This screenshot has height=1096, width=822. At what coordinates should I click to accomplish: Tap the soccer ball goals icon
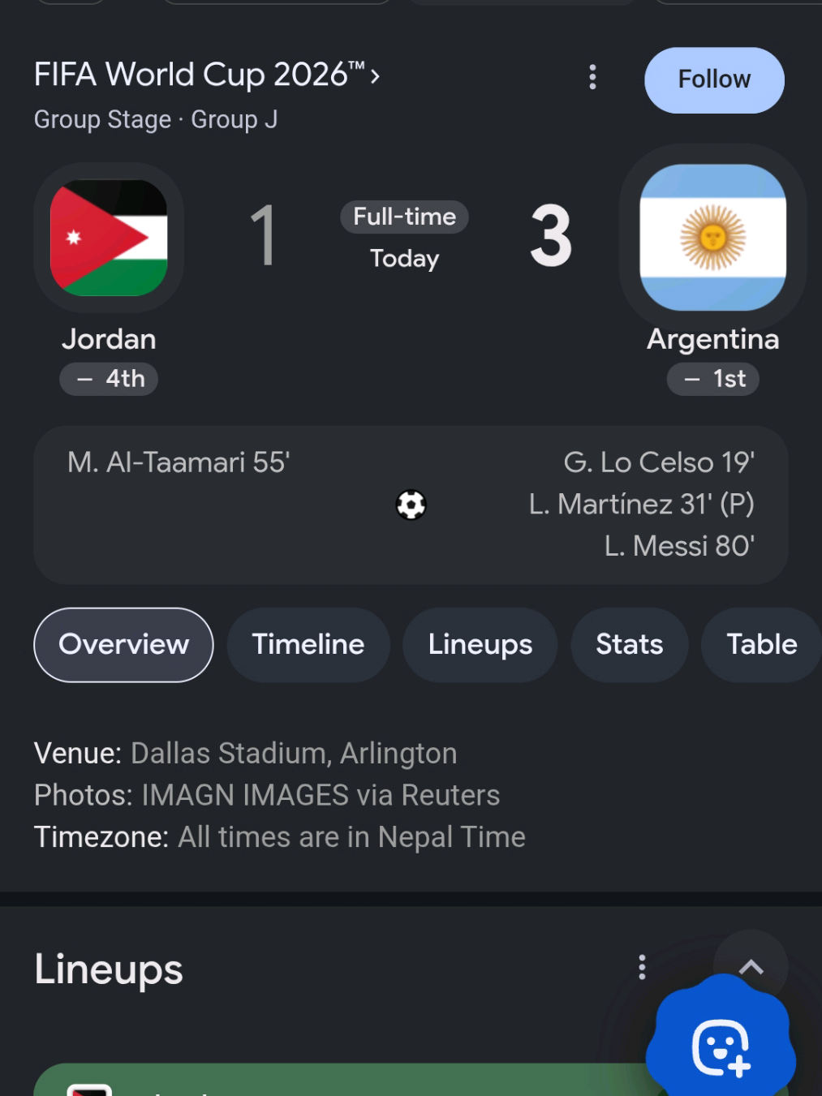[x=411, y=505]
